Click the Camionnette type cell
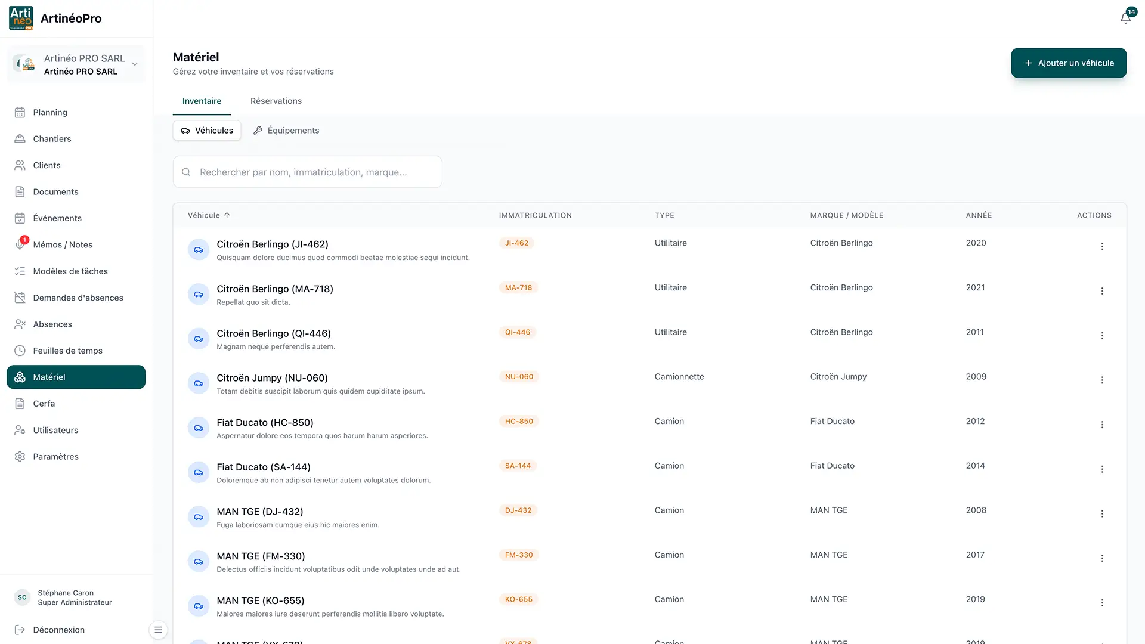The width and height of the screenshot is (1145, 644). [x=679, y=377]
